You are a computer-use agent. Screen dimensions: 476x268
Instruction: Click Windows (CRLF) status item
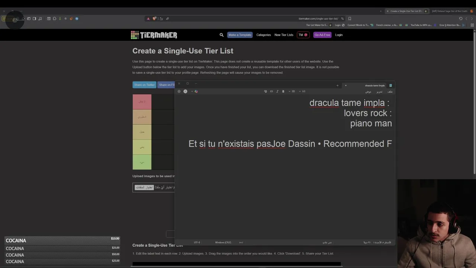point(223,242)
